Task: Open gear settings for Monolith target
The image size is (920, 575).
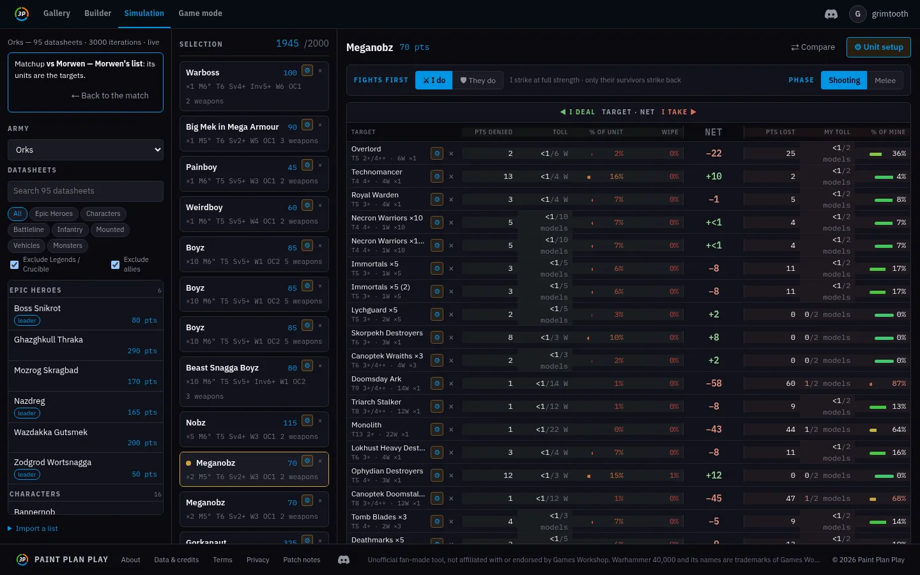Action: 437,429
